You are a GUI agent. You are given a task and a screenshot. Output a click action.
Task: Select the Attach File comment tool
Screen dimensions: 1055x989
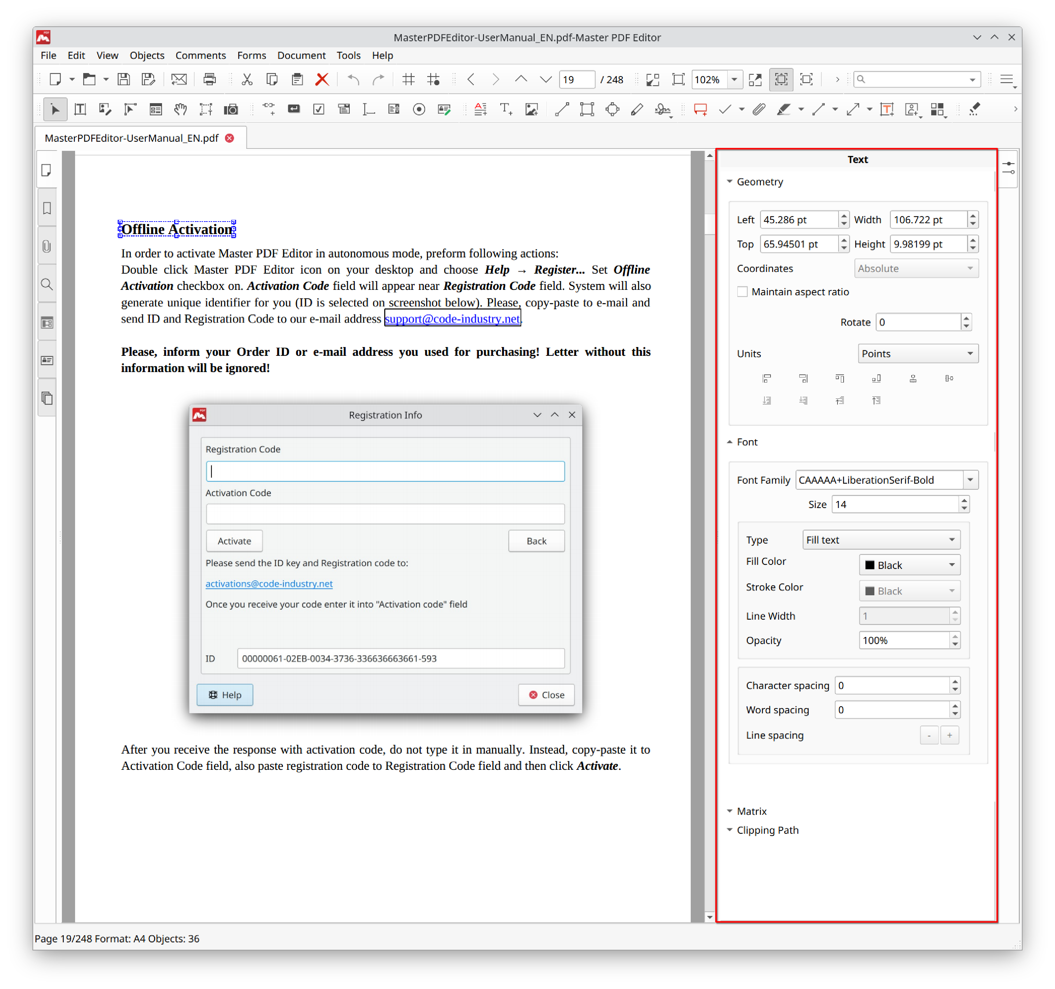759,109
